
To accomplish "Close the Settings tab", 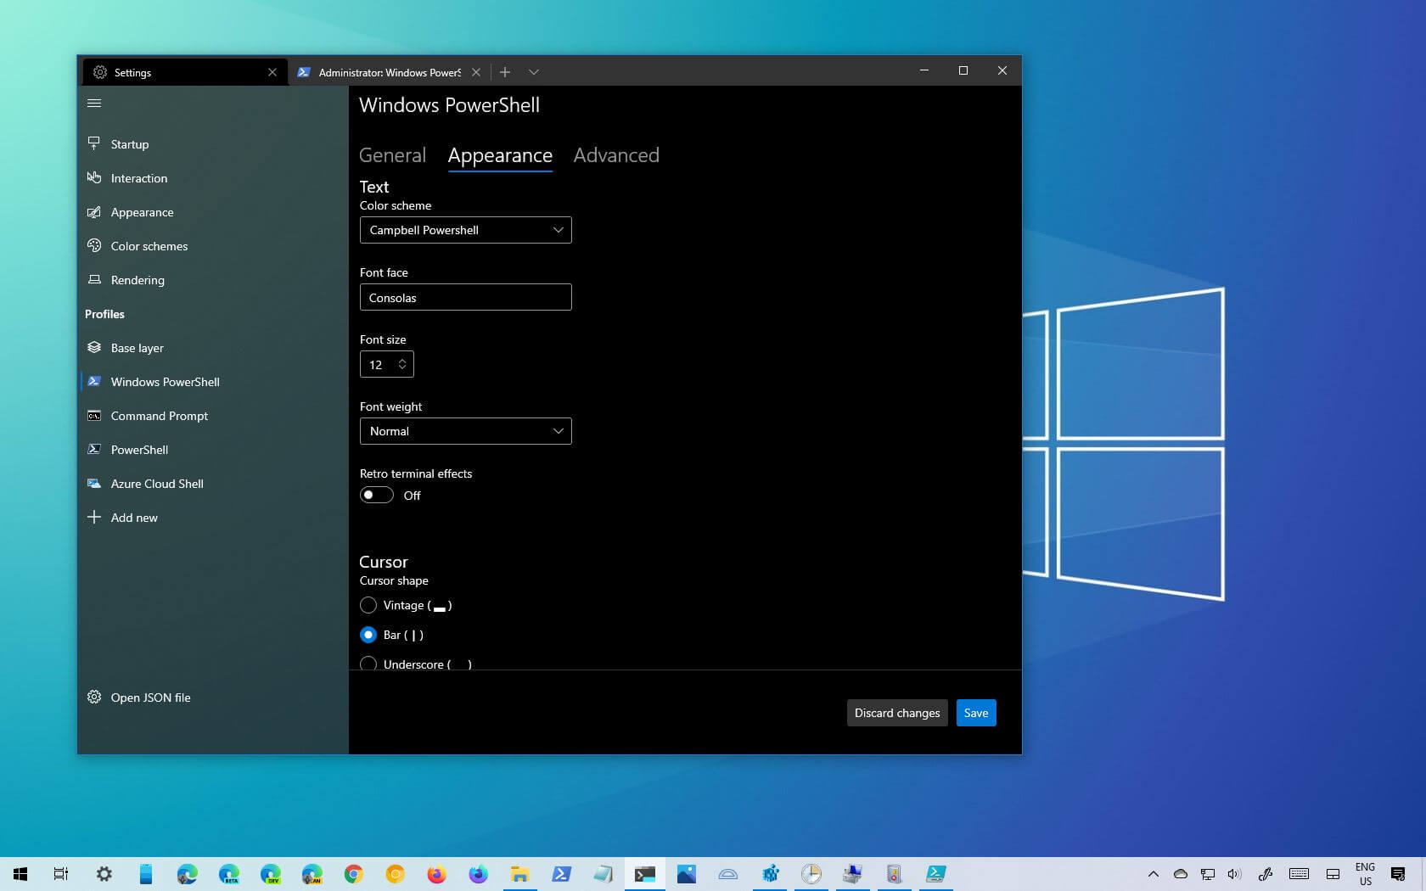I will [272, 72].
